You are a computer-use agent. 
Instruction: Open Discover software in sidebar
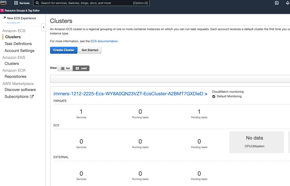coord(20,90)
